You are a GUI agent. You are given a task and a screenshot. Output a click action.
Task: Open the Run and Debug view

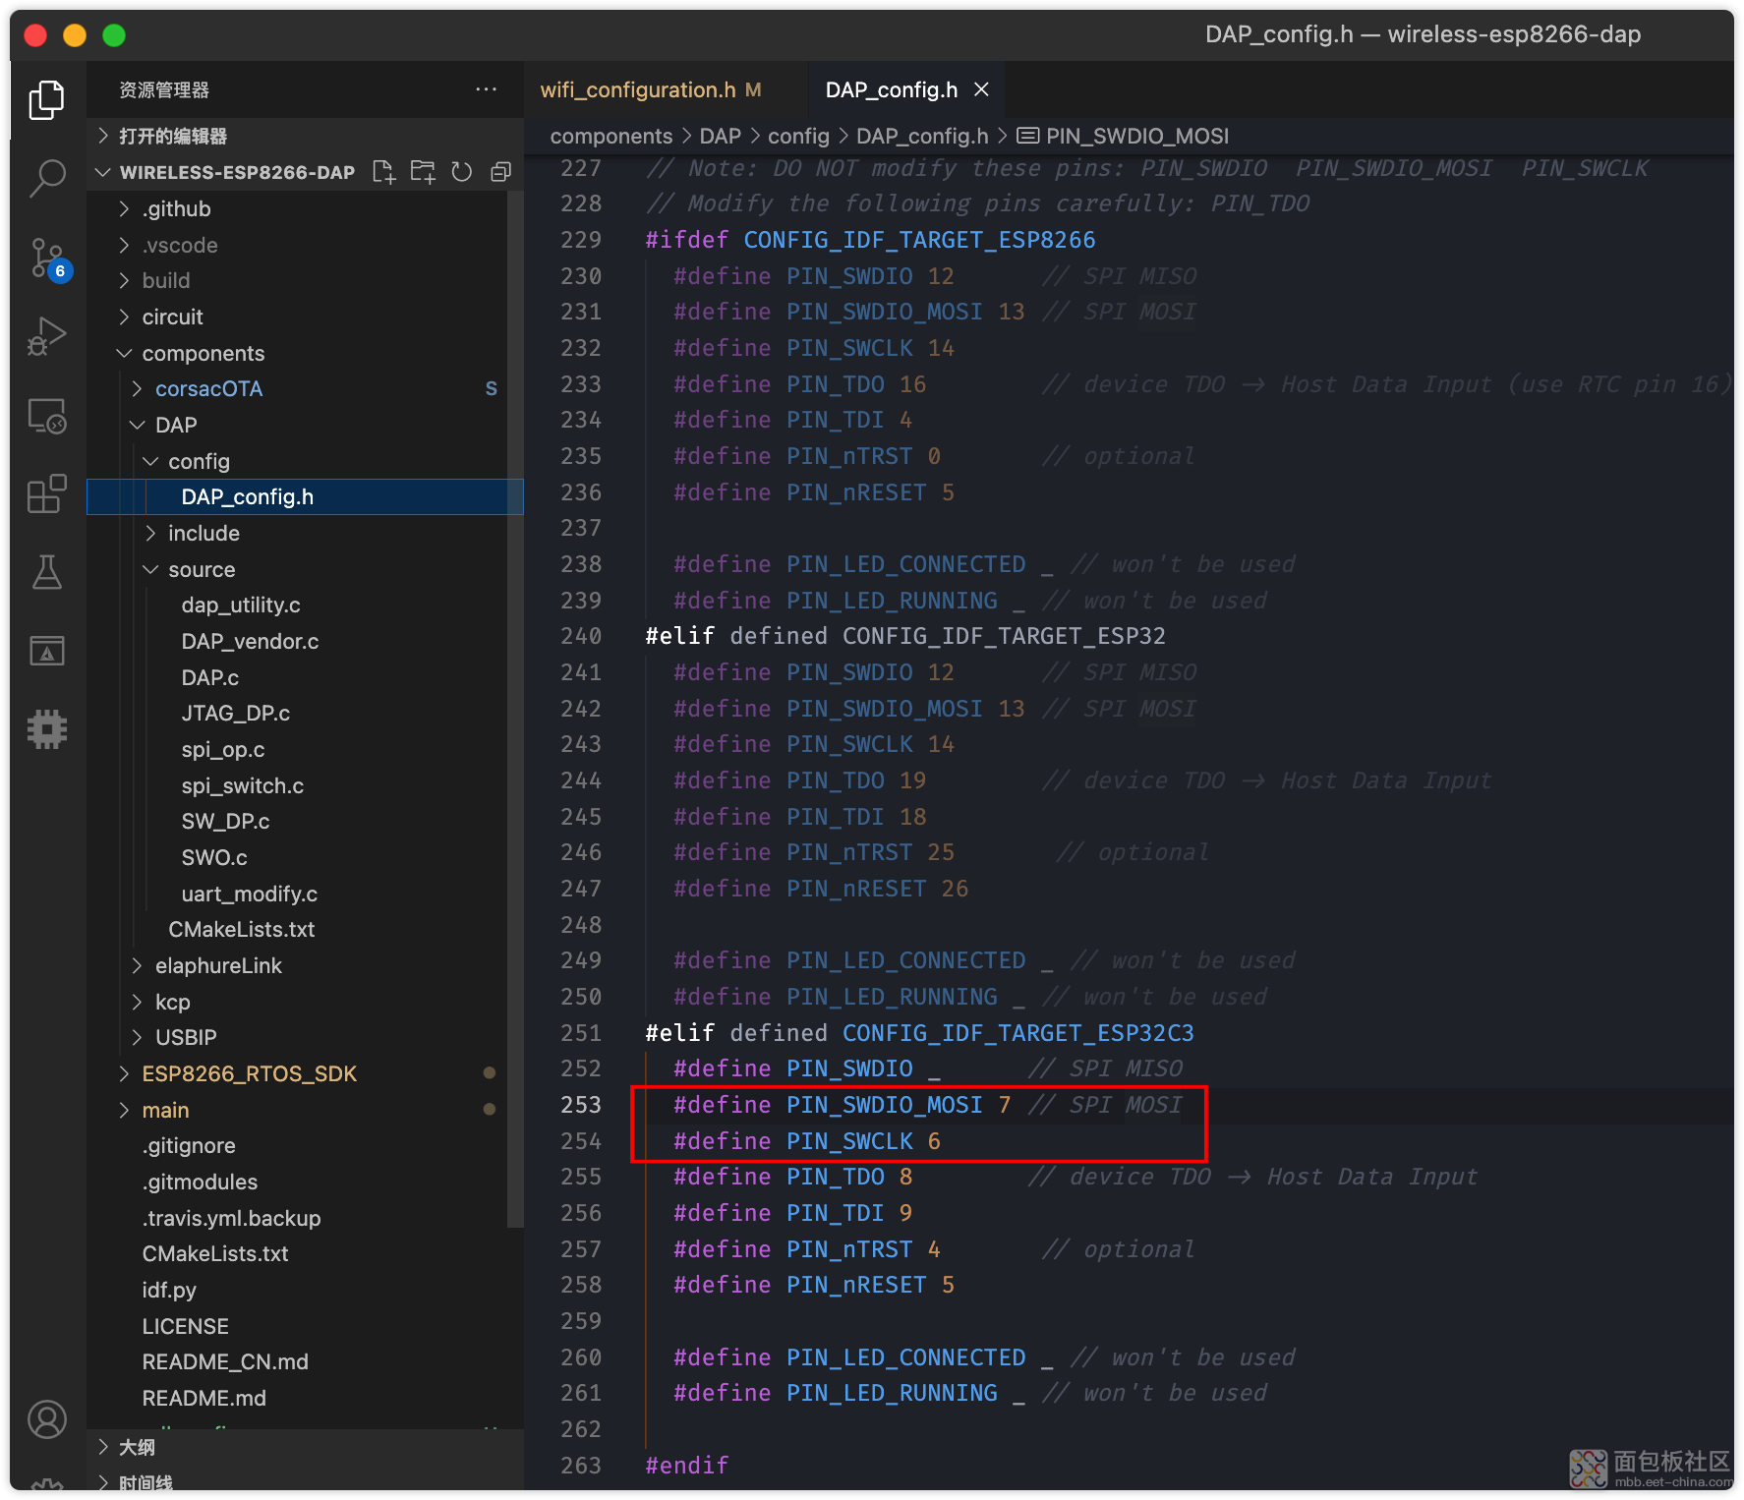pyautogui.click(x=46, y=336)
